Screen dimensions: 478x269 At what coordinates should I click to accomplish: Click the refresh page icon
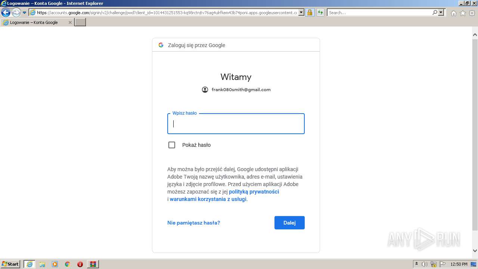point(320,13)
